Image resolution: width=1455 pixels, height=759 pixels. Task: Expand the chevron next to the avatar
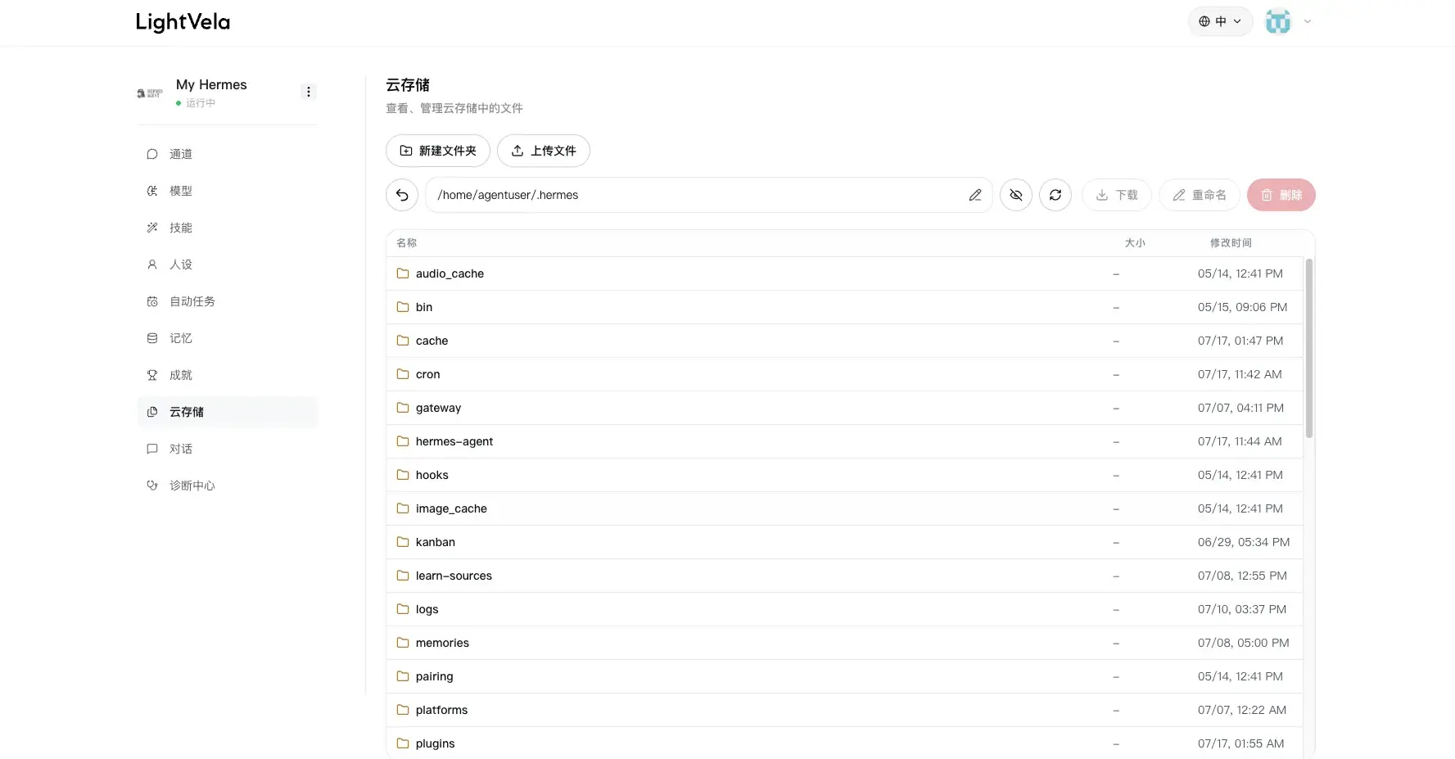[x=1308, y=21]
